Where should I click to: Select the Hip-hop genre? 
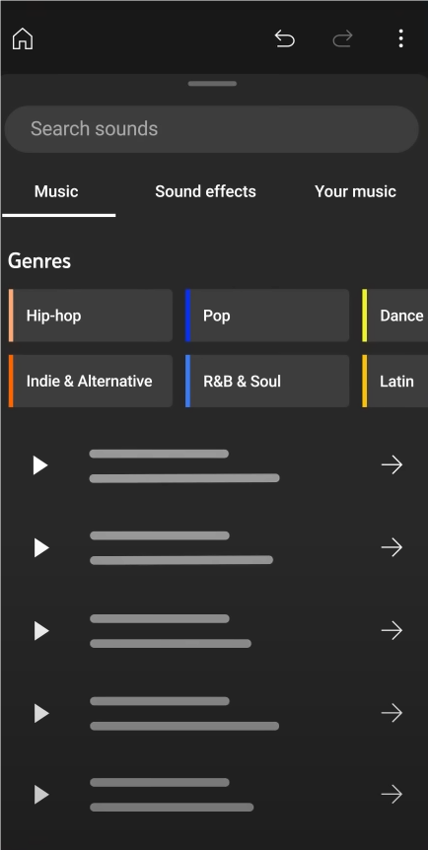click(91, 316)
